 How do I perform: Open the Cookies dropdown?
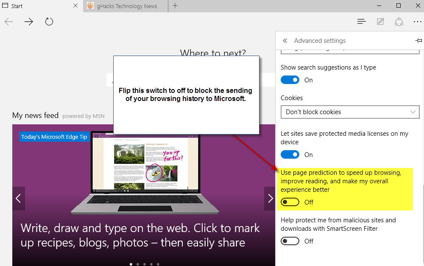point(350,112)
